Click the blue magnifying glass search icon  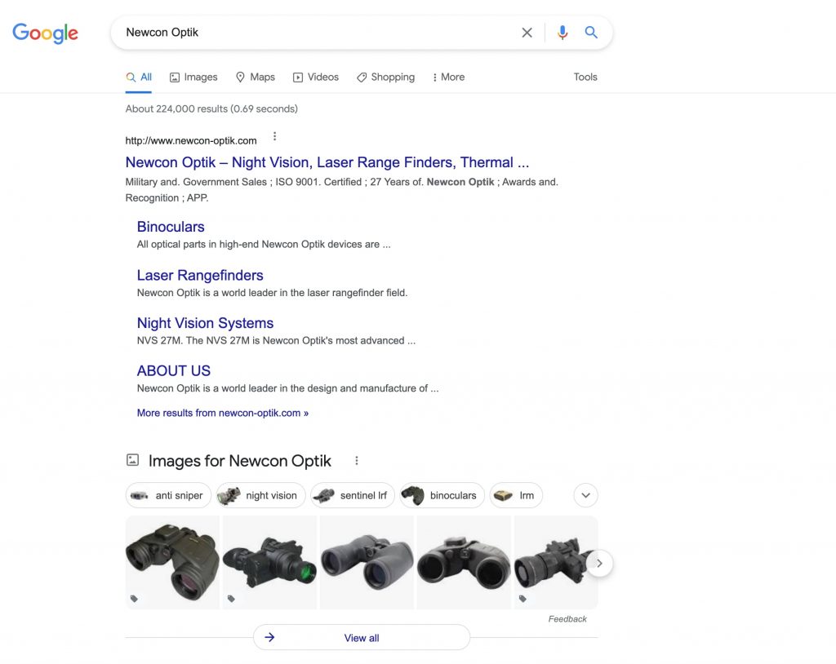click(591, 33)
